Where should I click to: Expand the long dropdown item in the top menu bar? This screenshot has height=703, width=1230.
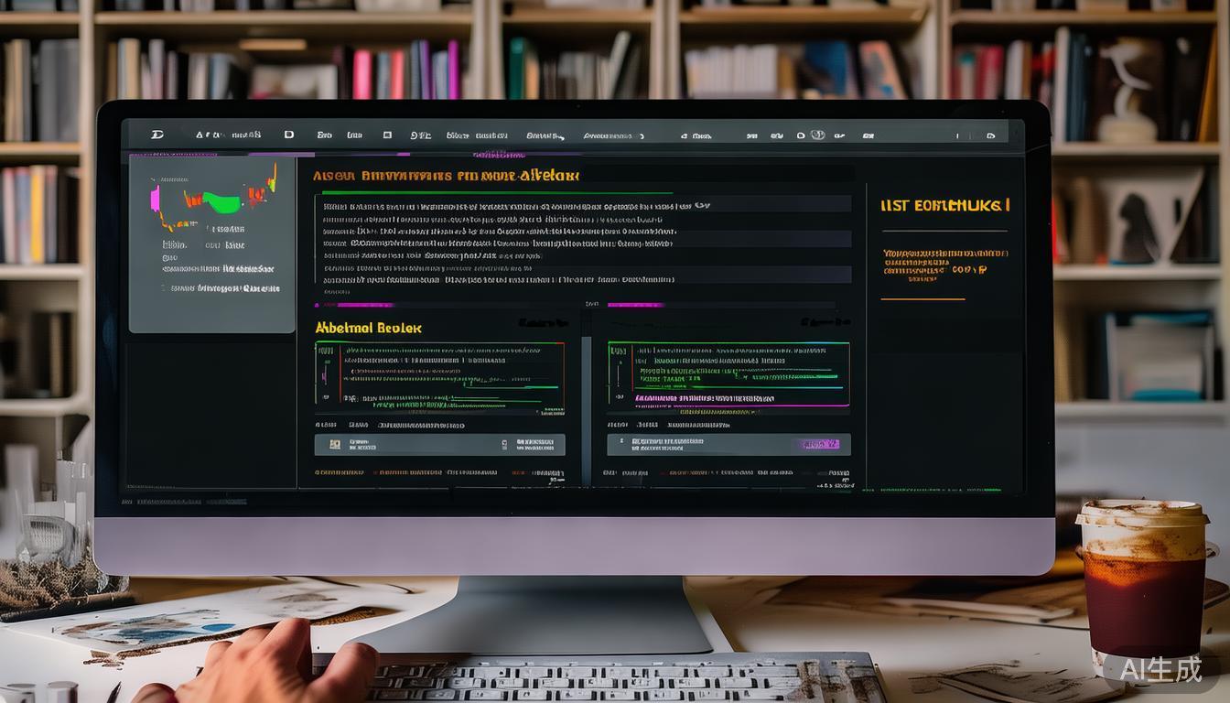click(613, 135)
